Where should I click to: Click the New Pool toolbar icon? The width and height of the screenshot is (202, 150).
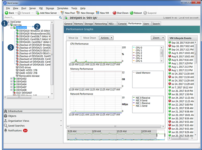[63, 13]
